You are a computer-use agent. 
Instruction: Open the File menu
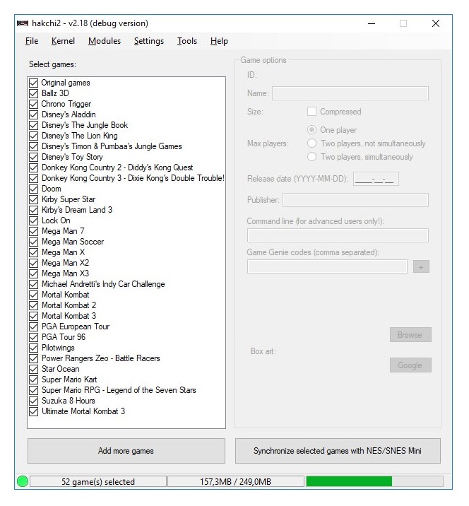(x=32, y=41)
